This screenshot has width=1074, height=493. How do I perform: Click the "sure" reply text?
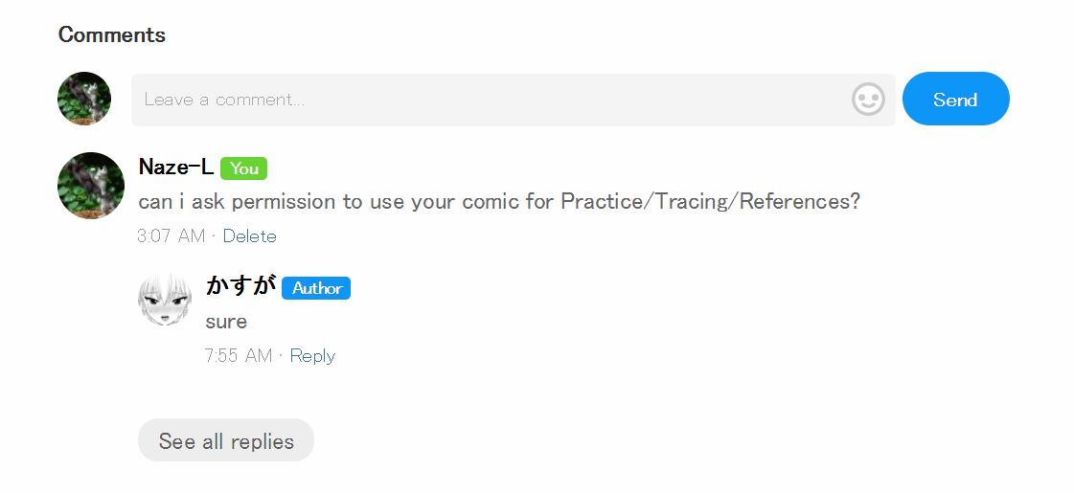click(x=226, y=322)
